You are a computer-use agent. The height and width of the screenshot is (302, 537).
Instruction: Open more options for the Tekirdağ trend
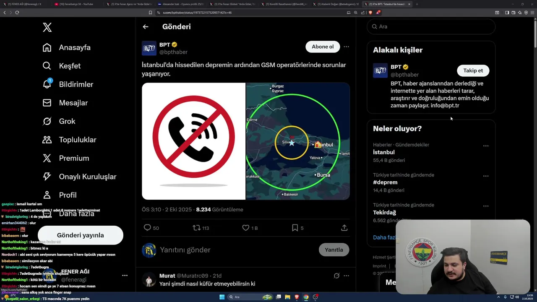click(486, 206)
